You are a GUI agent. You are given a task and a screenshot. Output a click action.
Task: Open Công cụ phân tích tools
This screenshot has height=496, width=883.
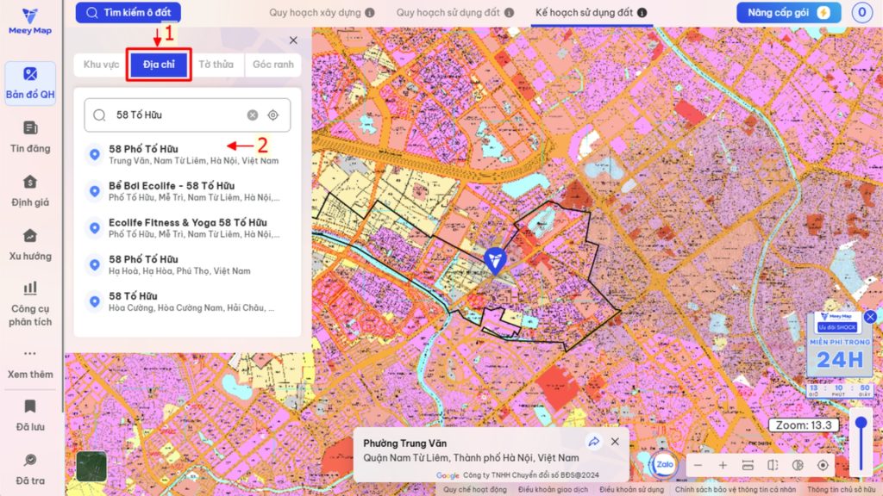pyautogui.click(x=30, y=302)
